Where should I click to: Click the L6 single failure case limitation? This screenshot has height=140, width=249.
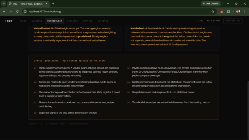[x=161, y=92]
